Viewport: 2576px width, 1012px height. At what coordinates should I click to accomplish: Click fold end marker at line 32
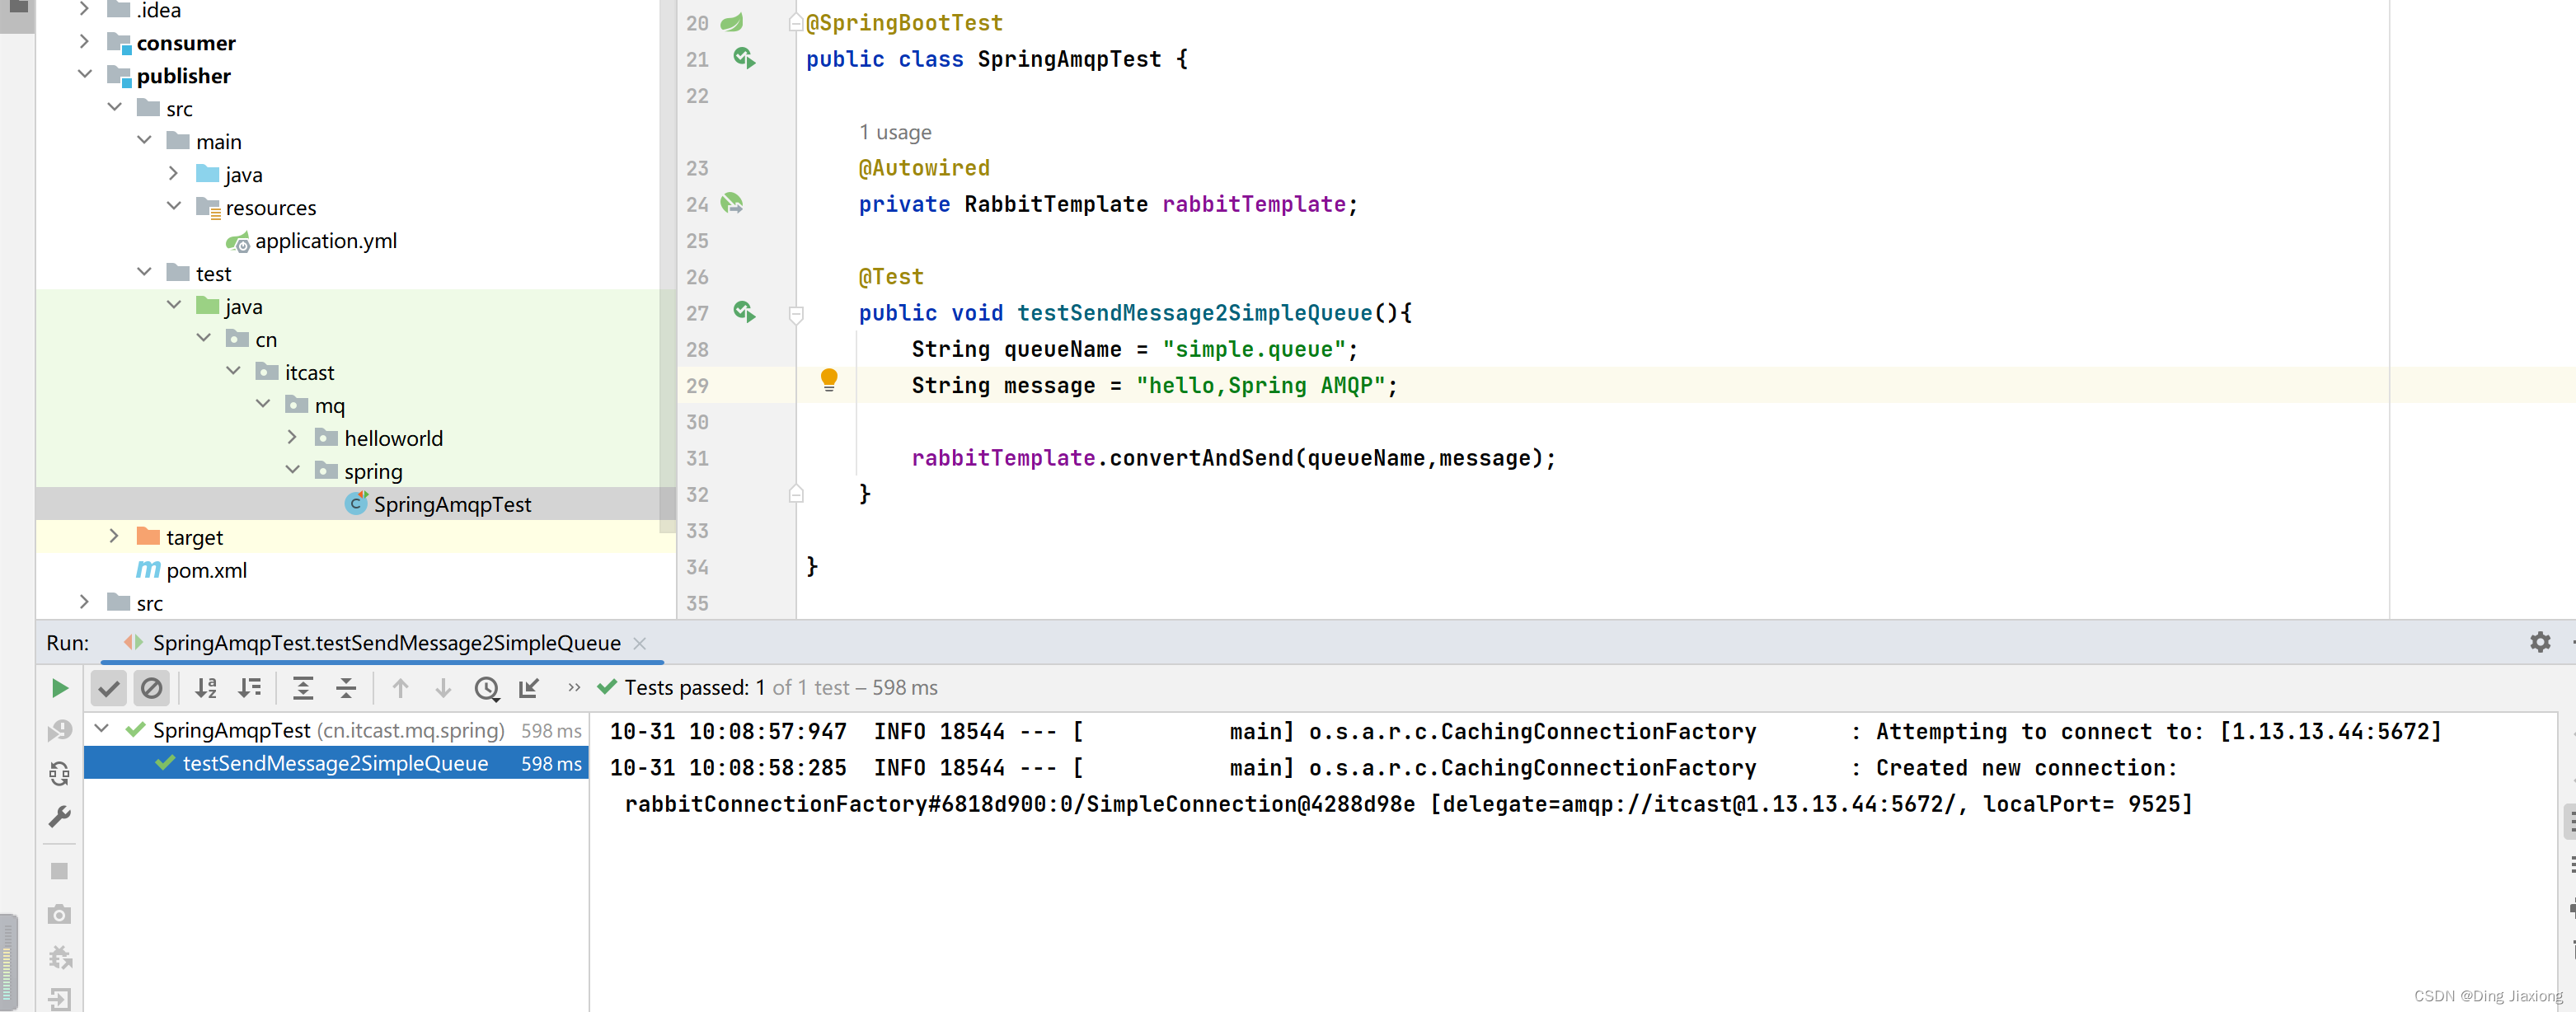(x=796, y=493)
